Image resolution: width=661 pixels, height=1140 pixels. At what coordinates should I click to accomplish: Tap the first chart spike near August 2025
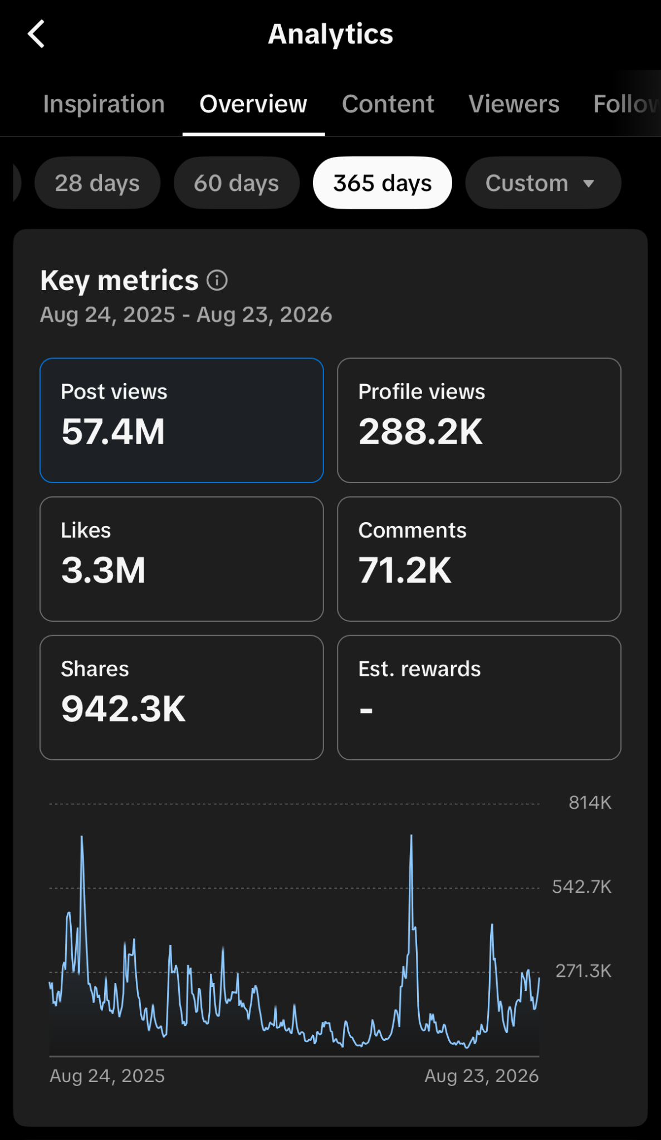point(82,837)
